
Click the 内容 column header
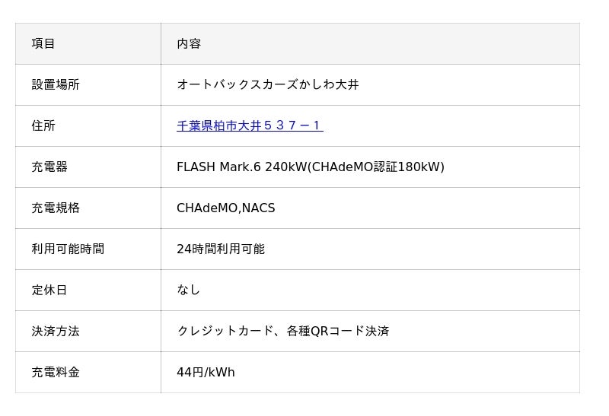point(189,44)
